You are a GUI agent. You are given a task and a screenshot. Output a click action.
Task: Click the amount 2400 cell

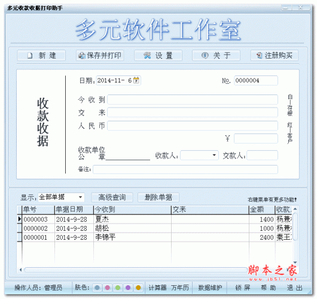coord(262,237)
